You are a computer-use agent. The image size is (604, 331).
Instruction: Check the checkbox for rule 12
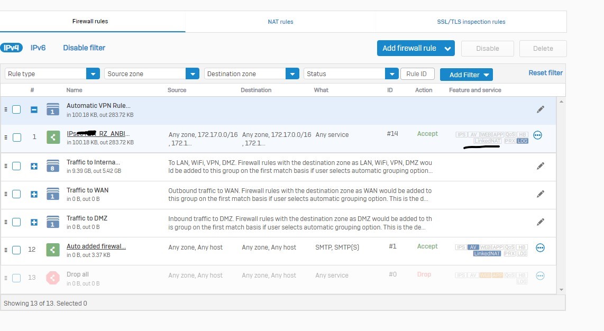pyautogui.click(x=16, y=250)
